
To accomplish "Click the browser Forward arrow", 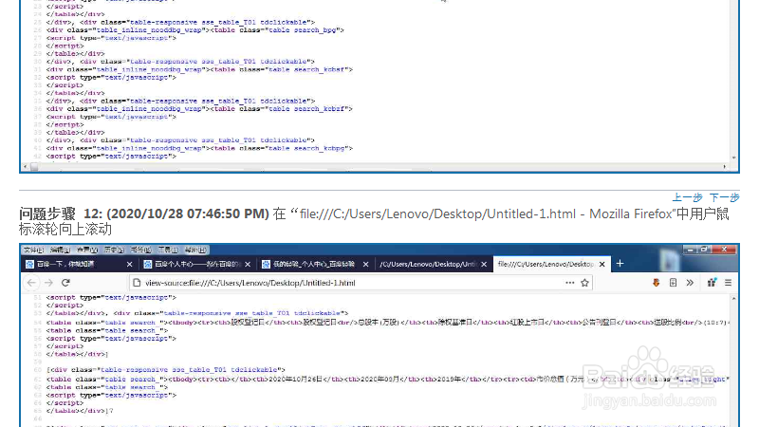I will 48,282.
